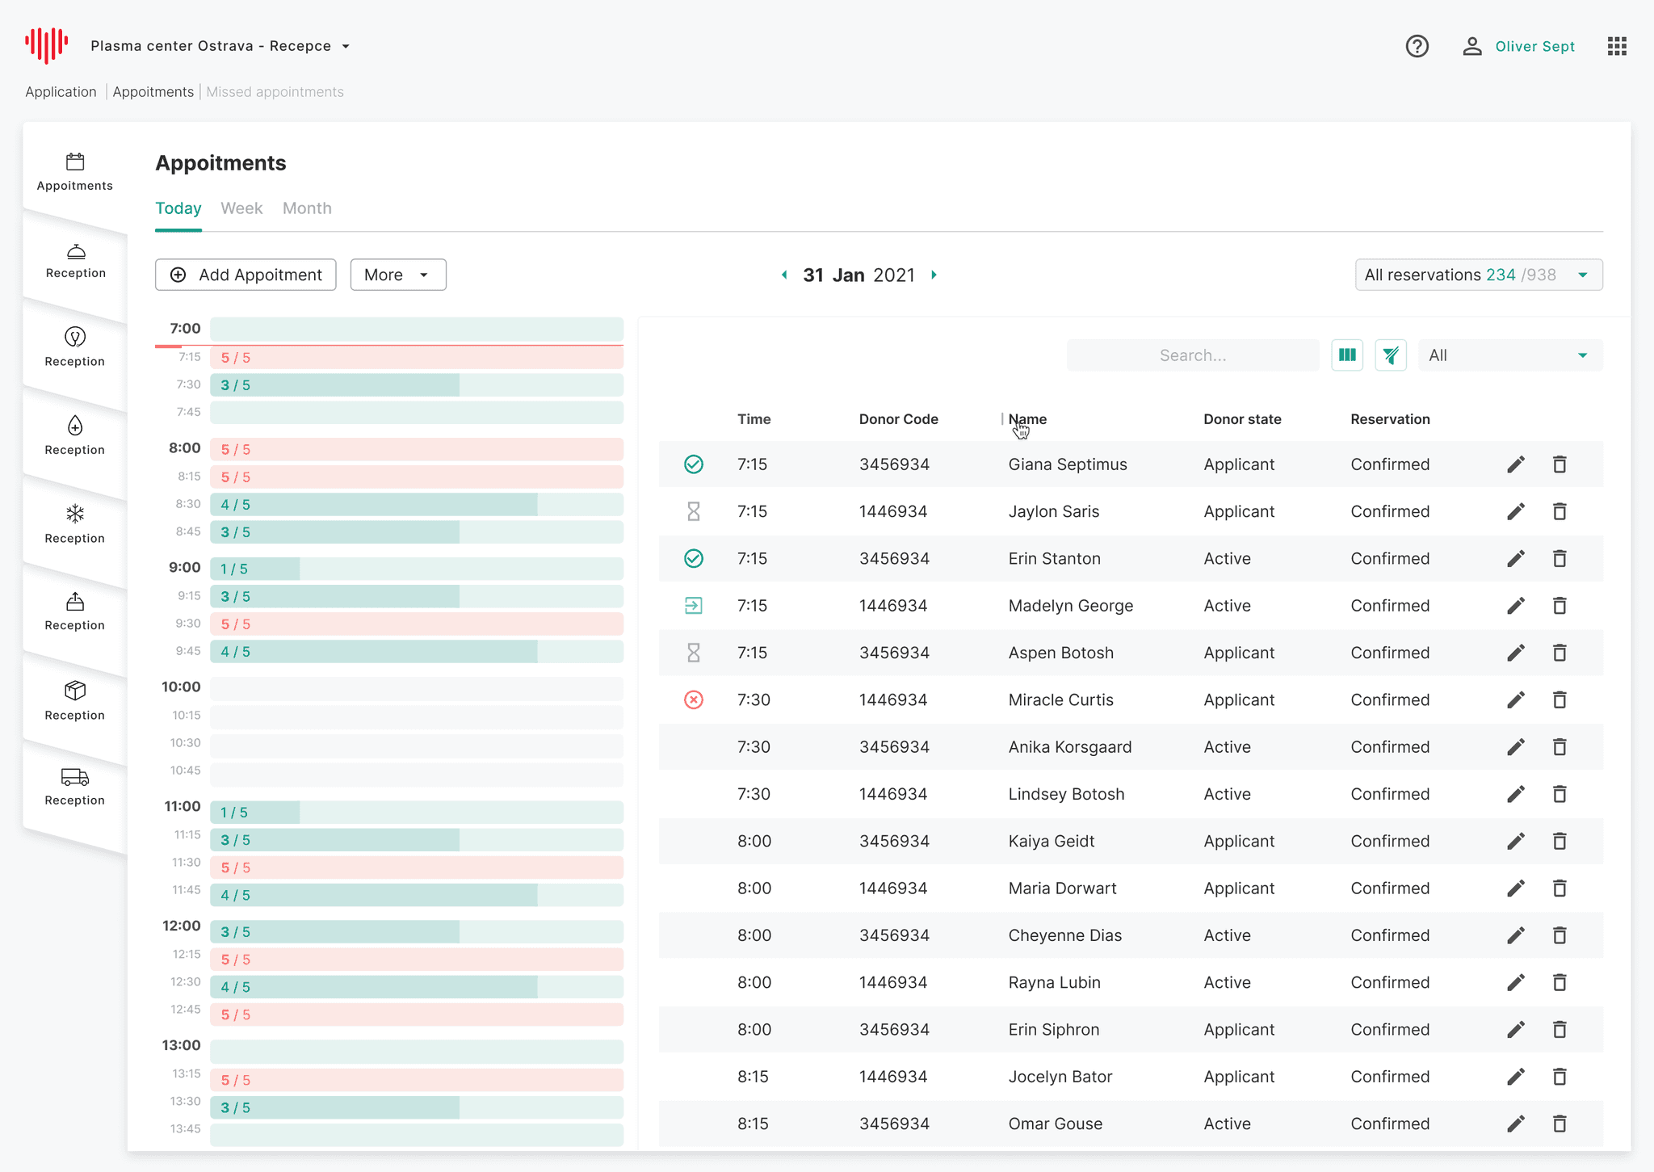Click into the Search field
Screen dimensions: 1654x1172
pyautogui.click(x=1192, y=355)
